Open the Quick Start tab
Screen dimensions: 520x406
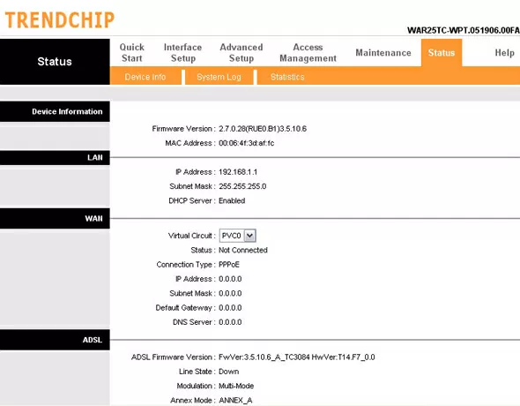pyautogui.click(x=132, y=53)
